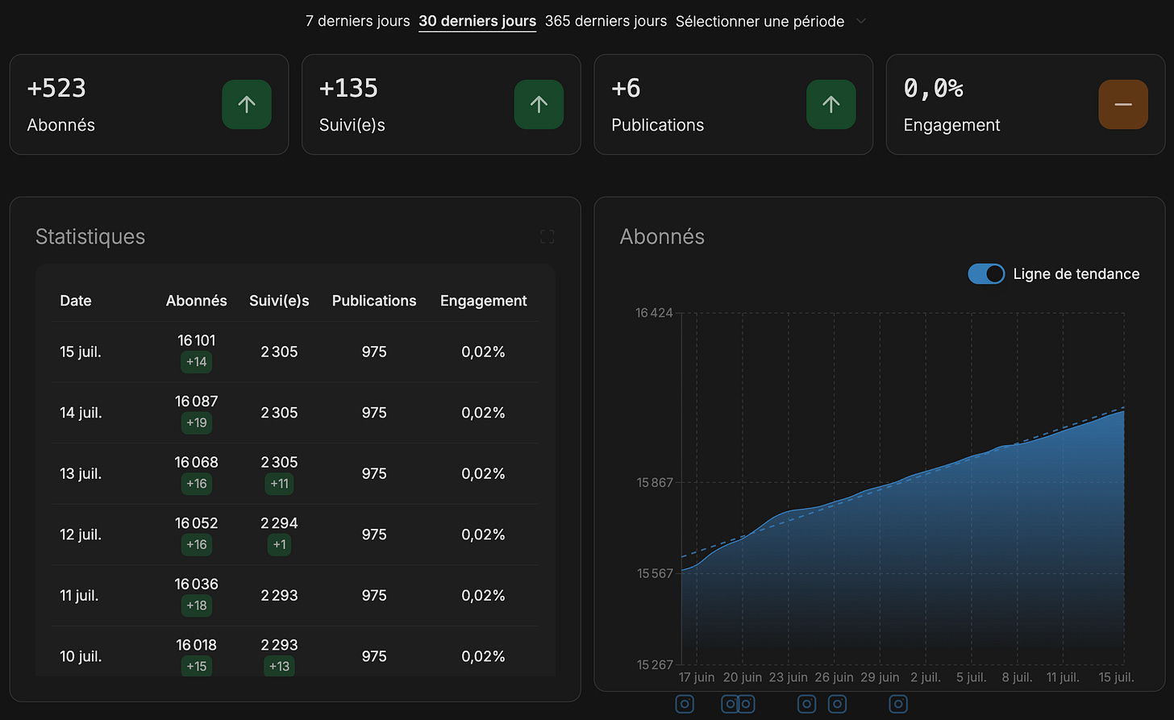The width and height of the screenshot is (1174, 720).
Task: Open the +6 Publications summary card
Action: click(x=733, y=104)
